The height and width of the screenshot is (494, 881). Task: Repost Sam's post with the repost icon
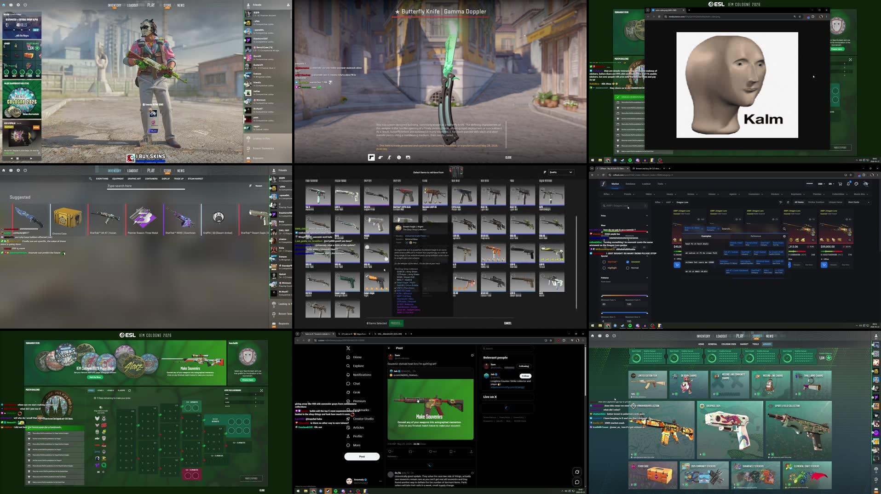[410, 451]
